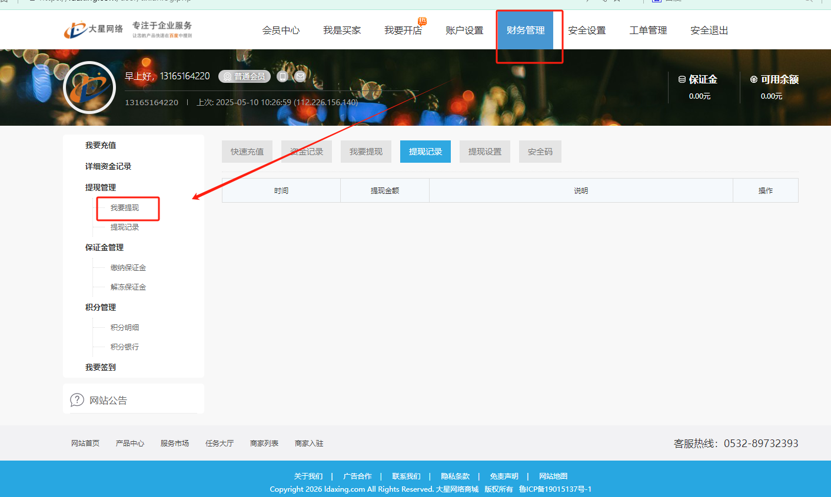
Task: Select the 提现设置 tab
Action: 485,152
